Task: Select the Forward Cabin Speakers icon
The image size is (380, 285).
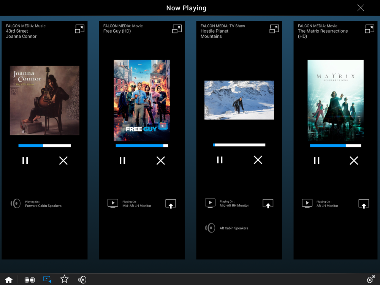Action: [x=16, y=204]
